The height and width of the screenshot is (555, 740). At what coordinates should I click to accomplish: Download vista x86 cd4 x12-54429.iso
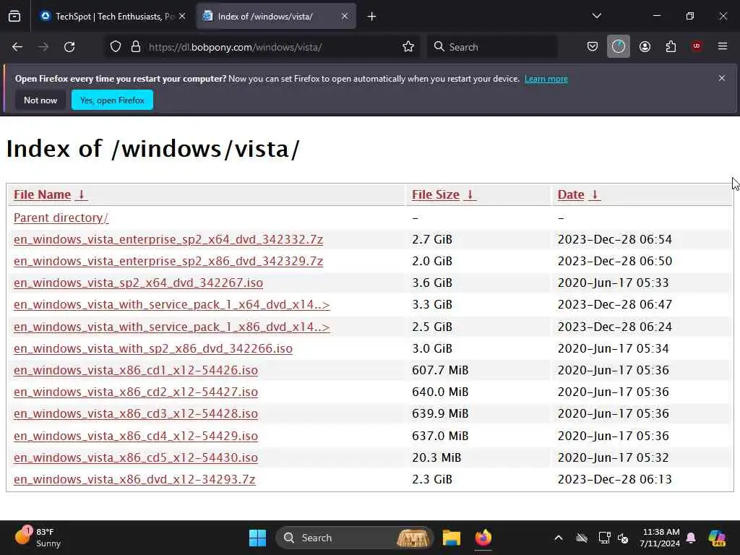point(136,436)
